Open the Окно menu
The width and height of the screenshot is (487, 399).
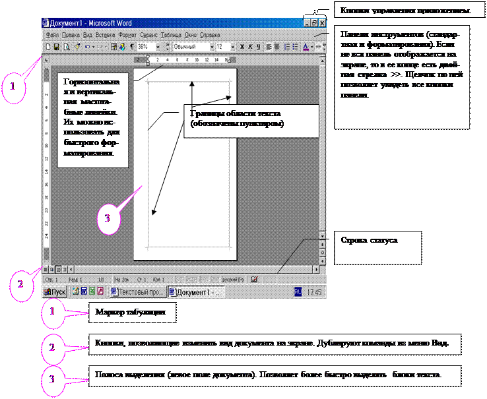(191, 35)
